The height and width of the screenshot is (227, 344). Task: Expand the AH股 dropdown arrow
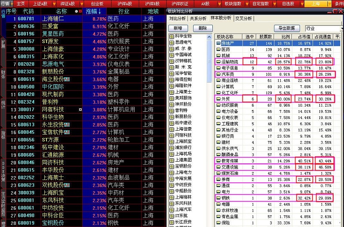219,4
